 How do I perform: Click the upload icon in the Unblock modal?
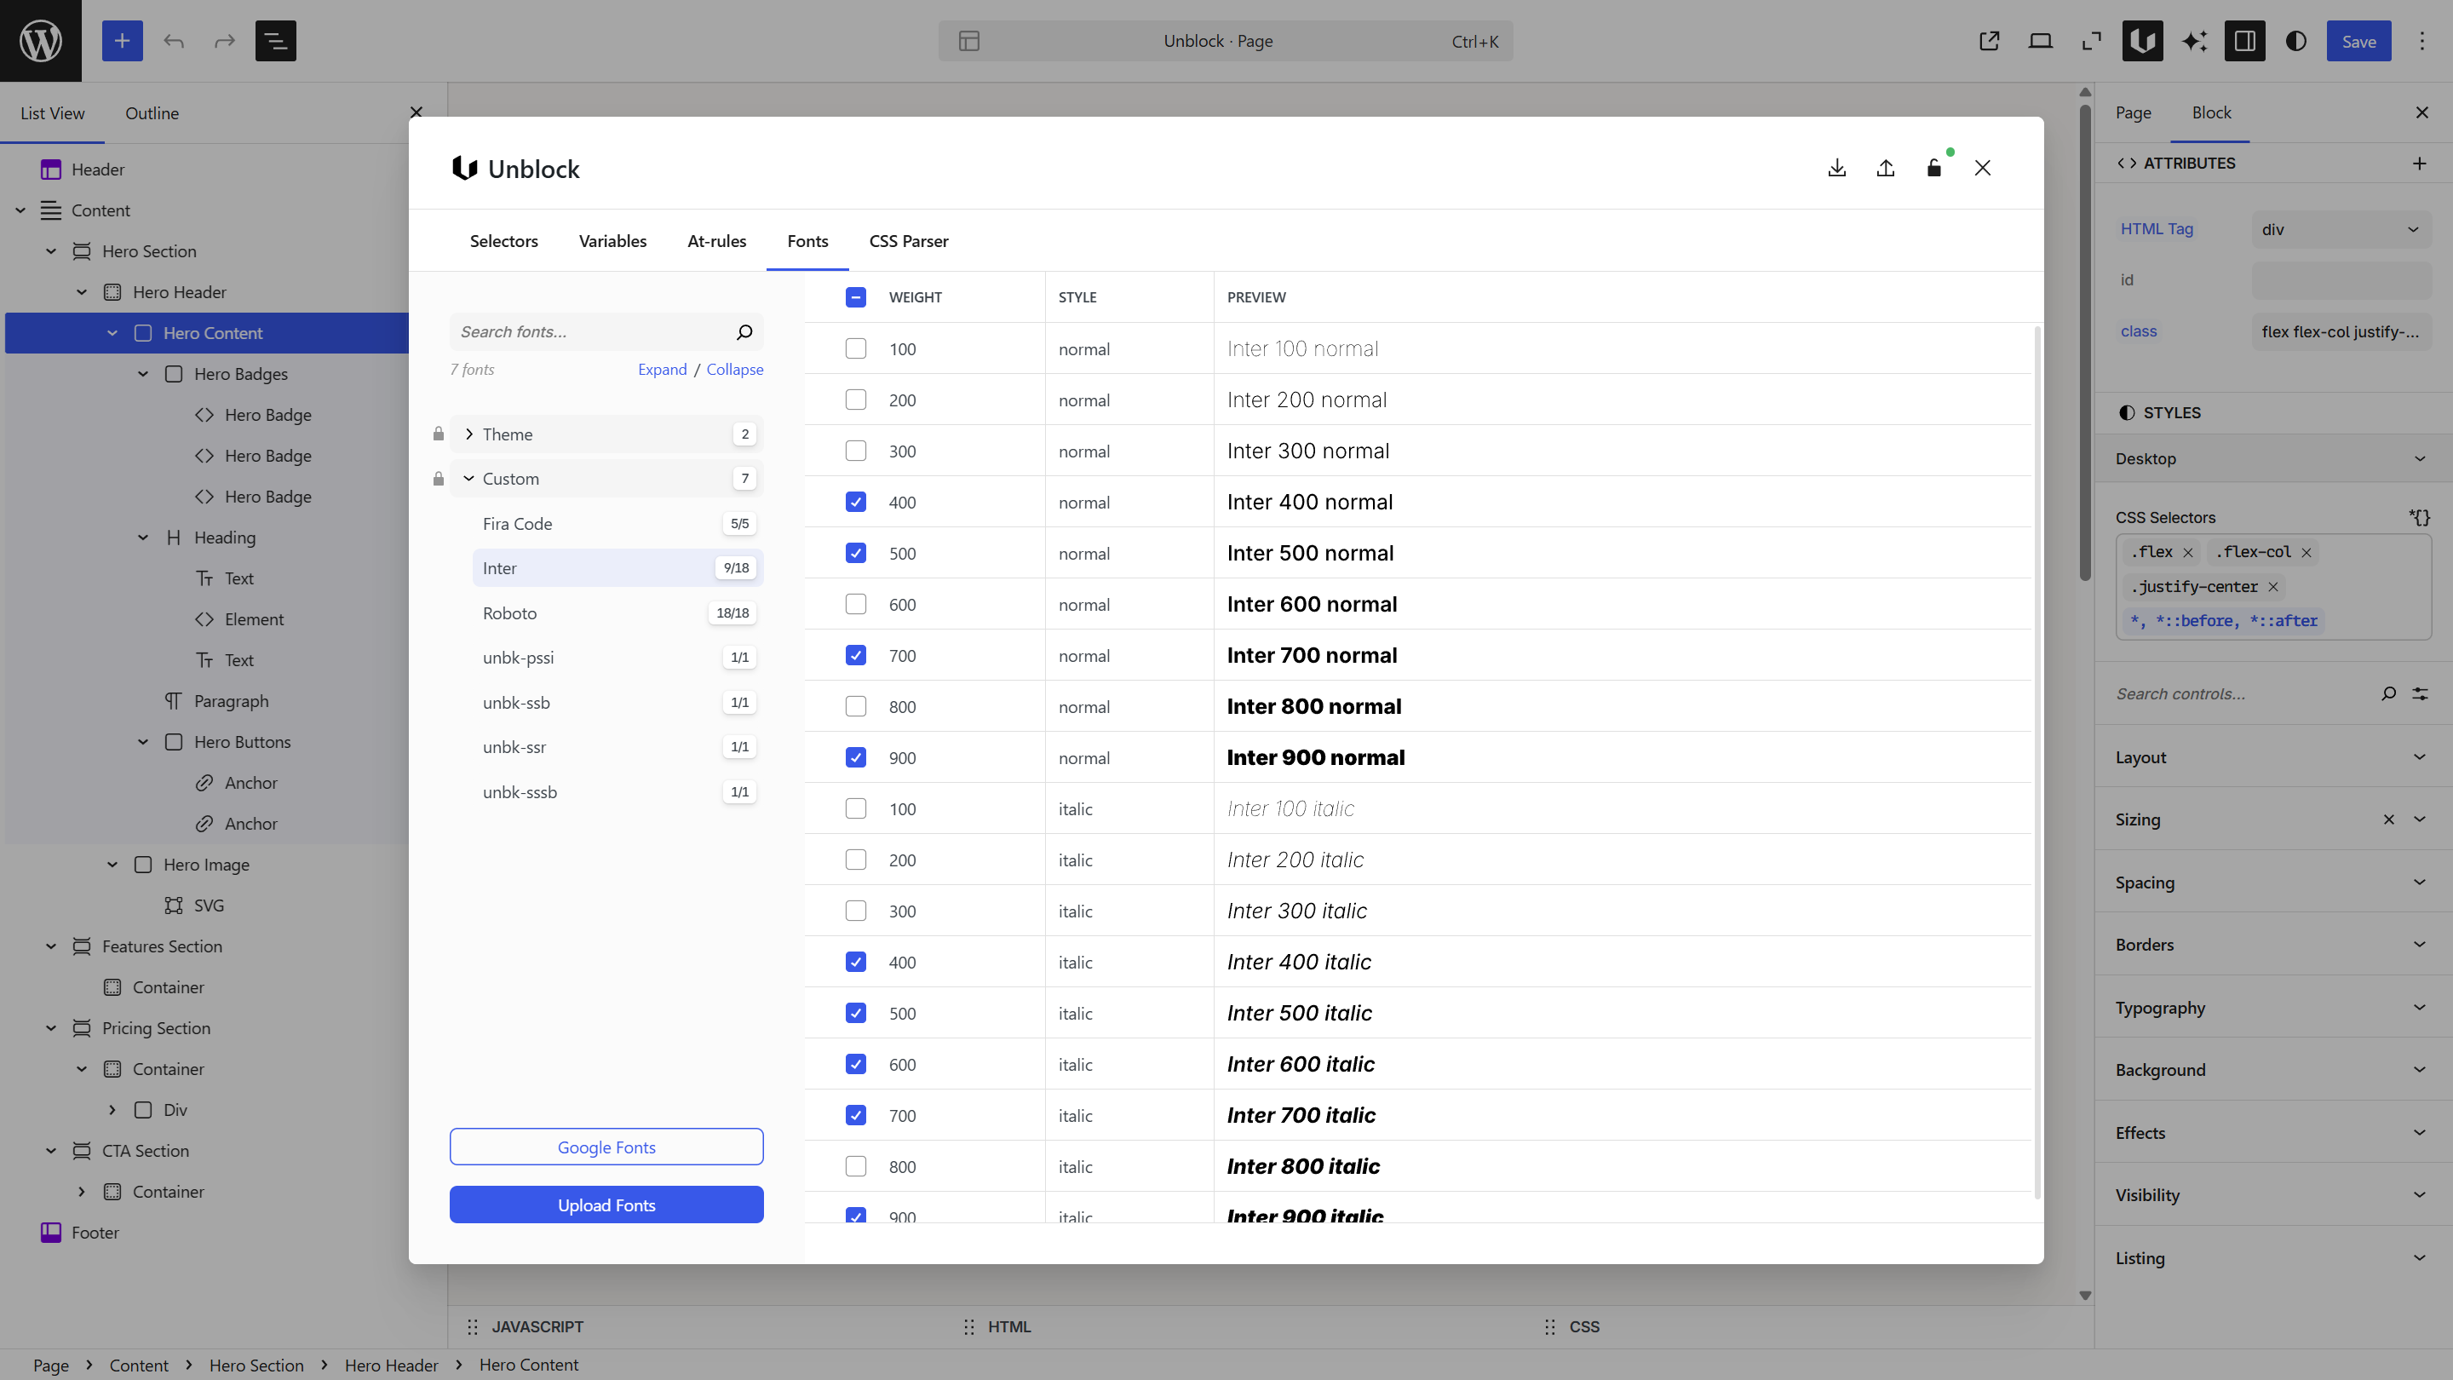click(1886, 168)
